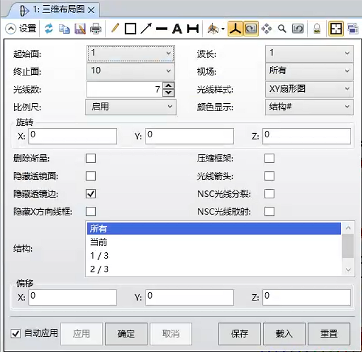Screen dimensions: 362x352
Task: Open the 颜色显示 dropdown
Action: [309, 107]
